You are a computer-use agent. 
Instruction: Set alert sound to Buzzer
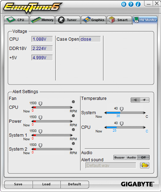click(x=119, y=157)
